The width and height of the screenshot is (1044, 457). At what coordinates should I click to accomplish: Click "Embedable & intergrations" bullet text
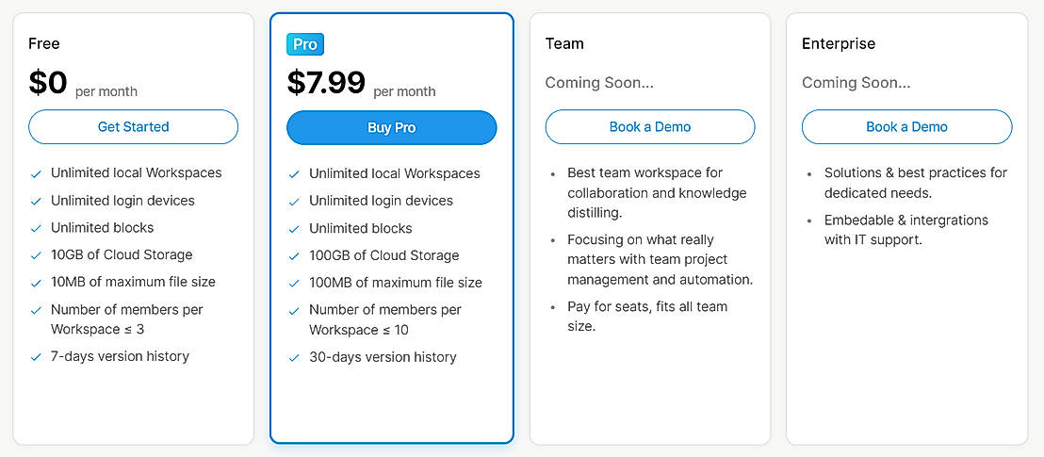pyautogui.click(x=905, y=230)
